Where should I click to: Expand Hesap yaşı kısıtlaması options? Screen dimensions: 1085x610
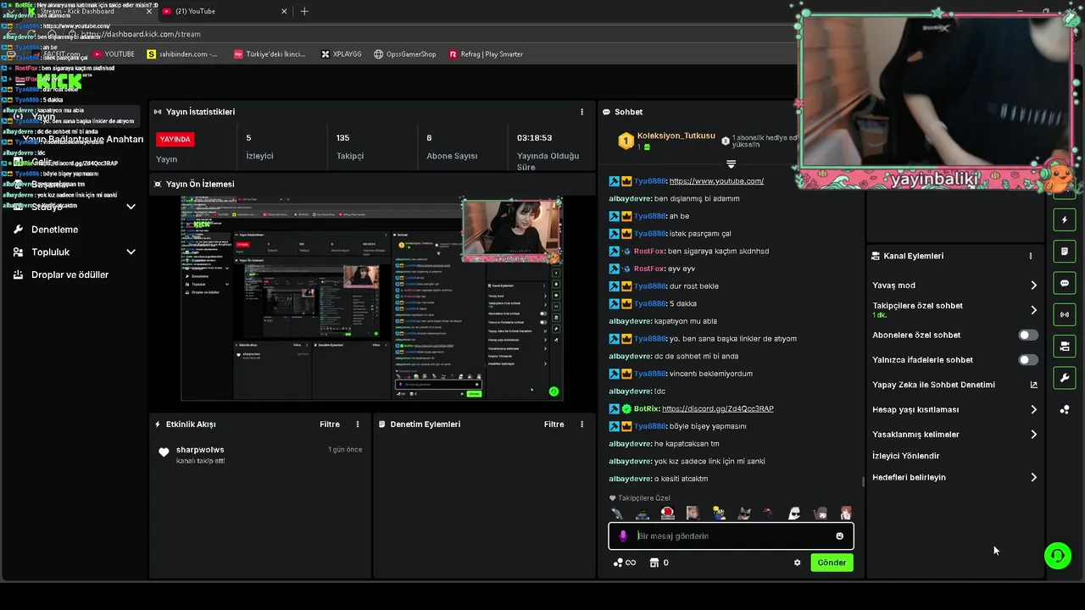pyautogui.click(x=1033, y=410)
